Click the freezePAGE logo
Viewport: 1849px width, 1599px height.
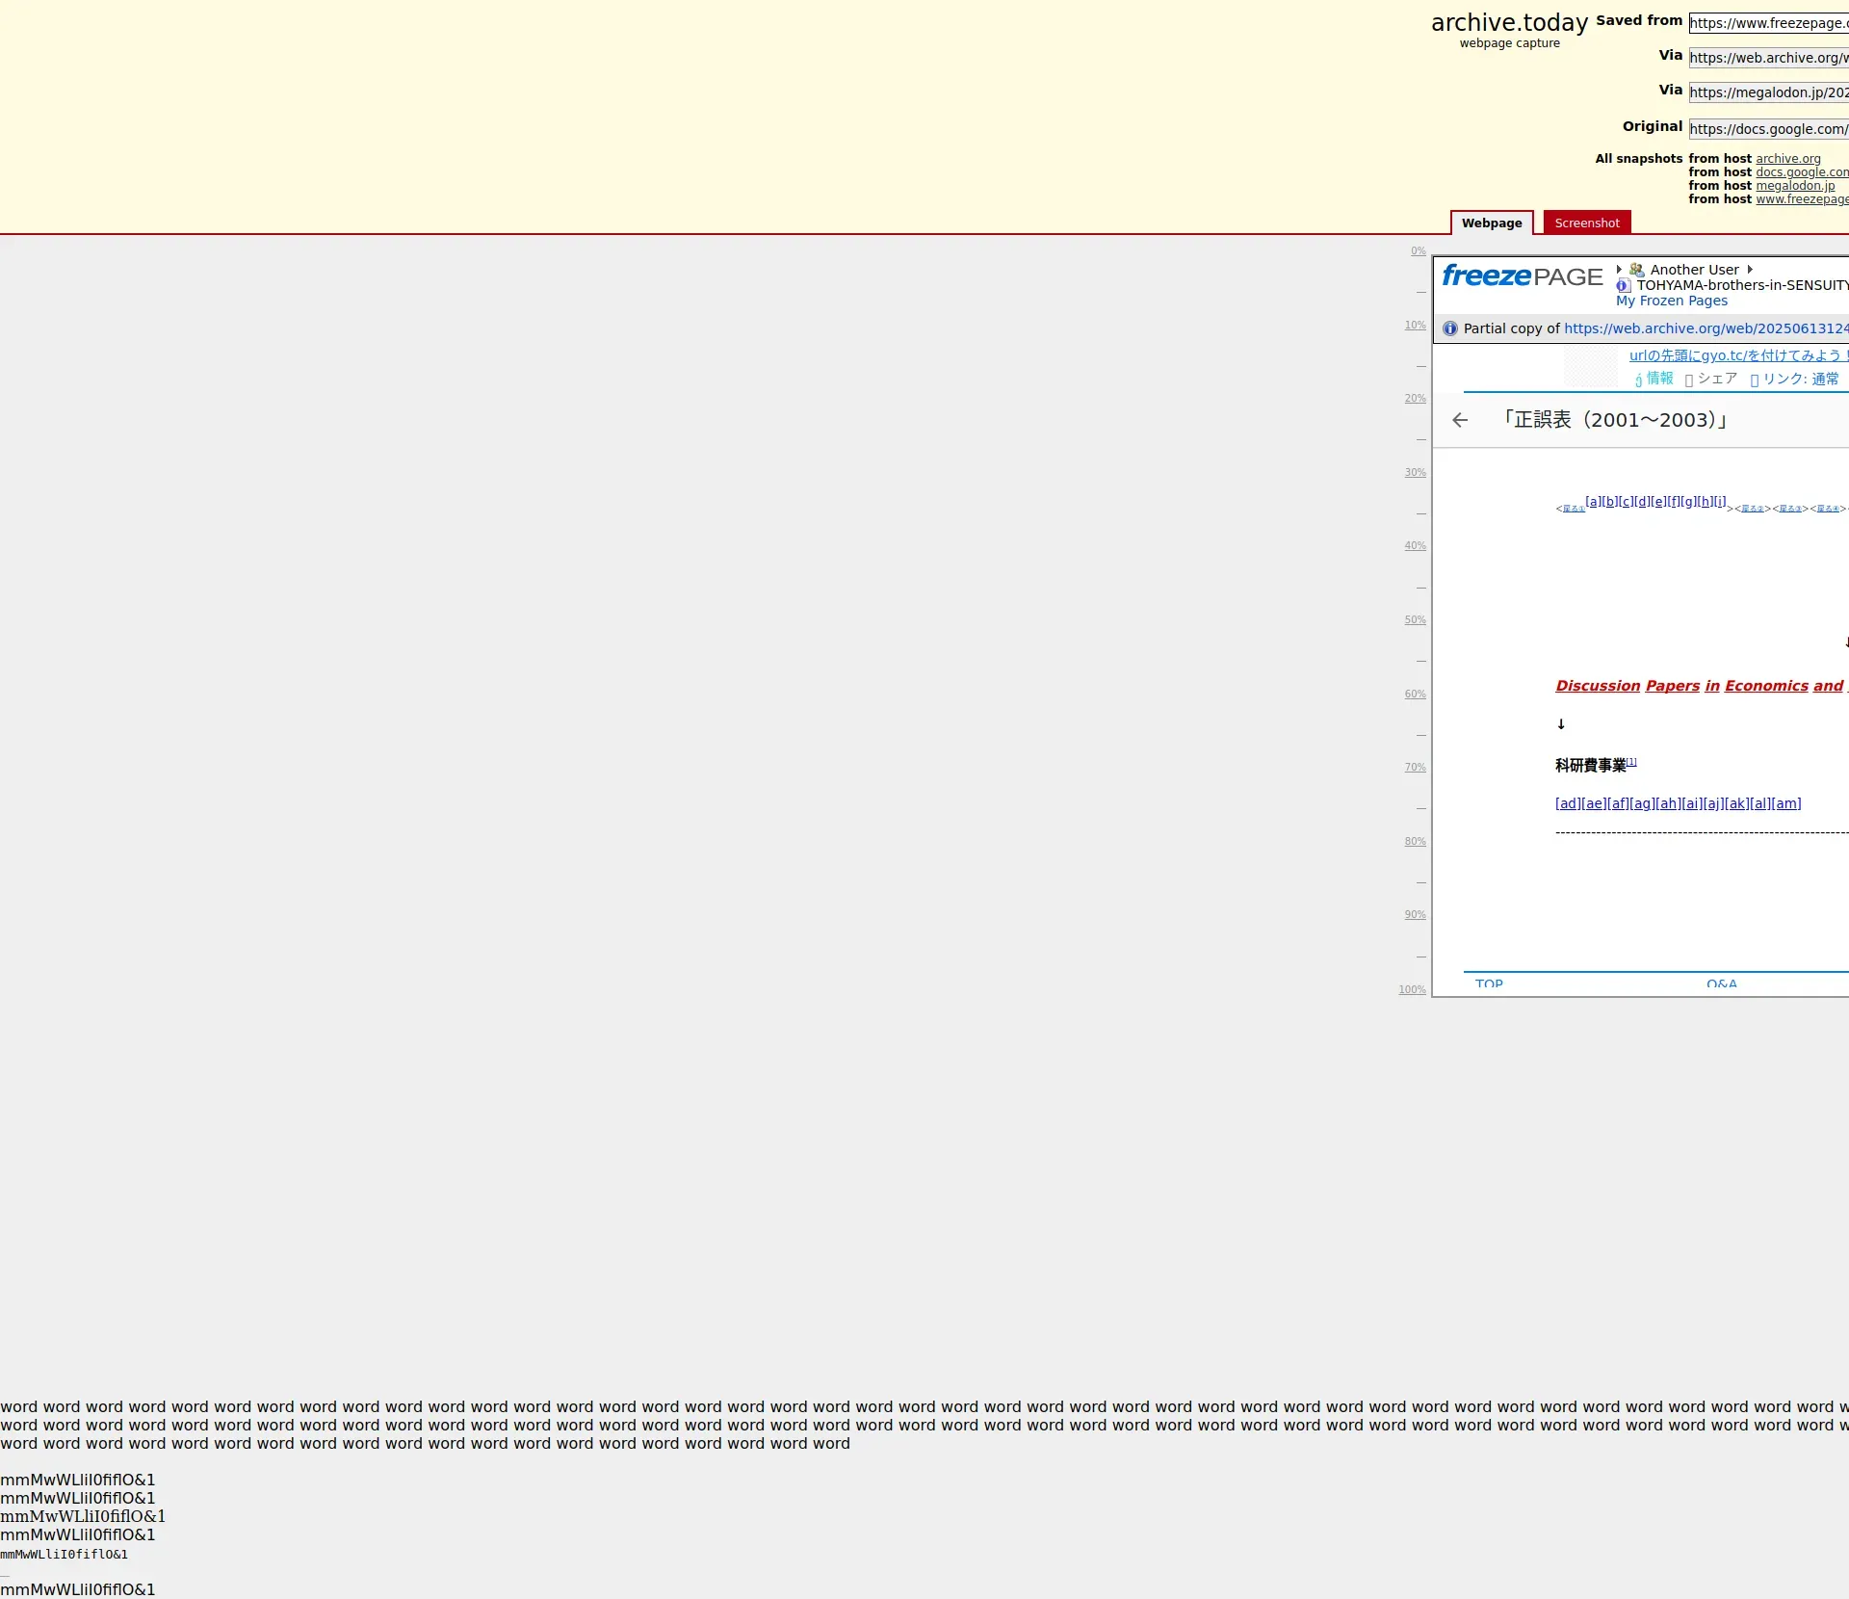(x=1522, y=276)
